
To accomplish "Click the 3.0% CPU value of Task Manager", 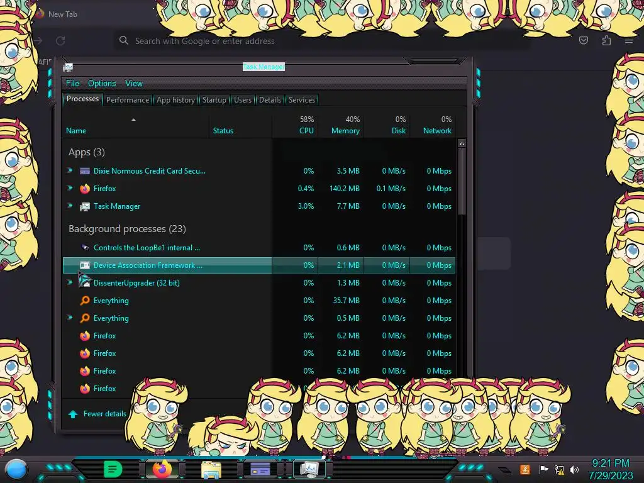I will tap(306, 206).
